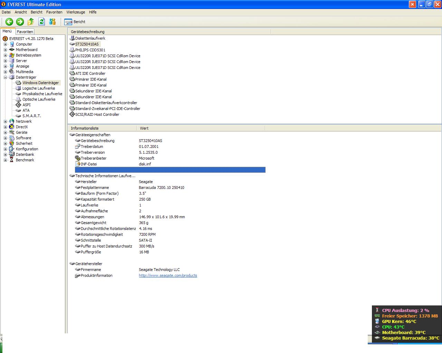Click the Up level toolbar icon
This screenshot has width=442, height=353.
[x=31, y=22]
